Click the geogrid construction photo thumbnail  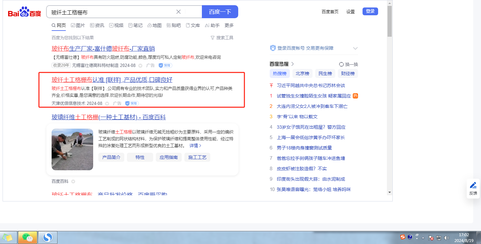(72, 149)
